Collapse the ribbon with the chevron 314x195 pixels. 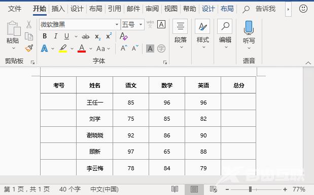click(308, 63)
